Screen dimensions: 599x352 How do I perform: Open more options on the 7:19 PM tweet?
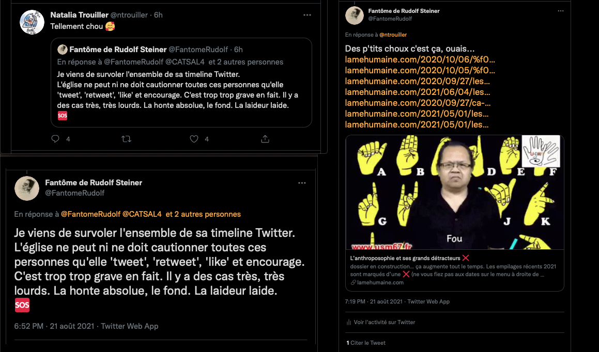pyautogui.click(x=561, y=11)
